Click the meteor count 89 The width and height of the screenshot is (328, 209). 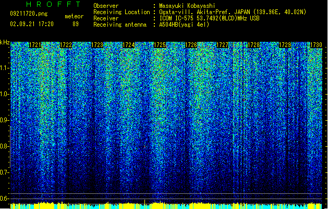tap(76, 24)
